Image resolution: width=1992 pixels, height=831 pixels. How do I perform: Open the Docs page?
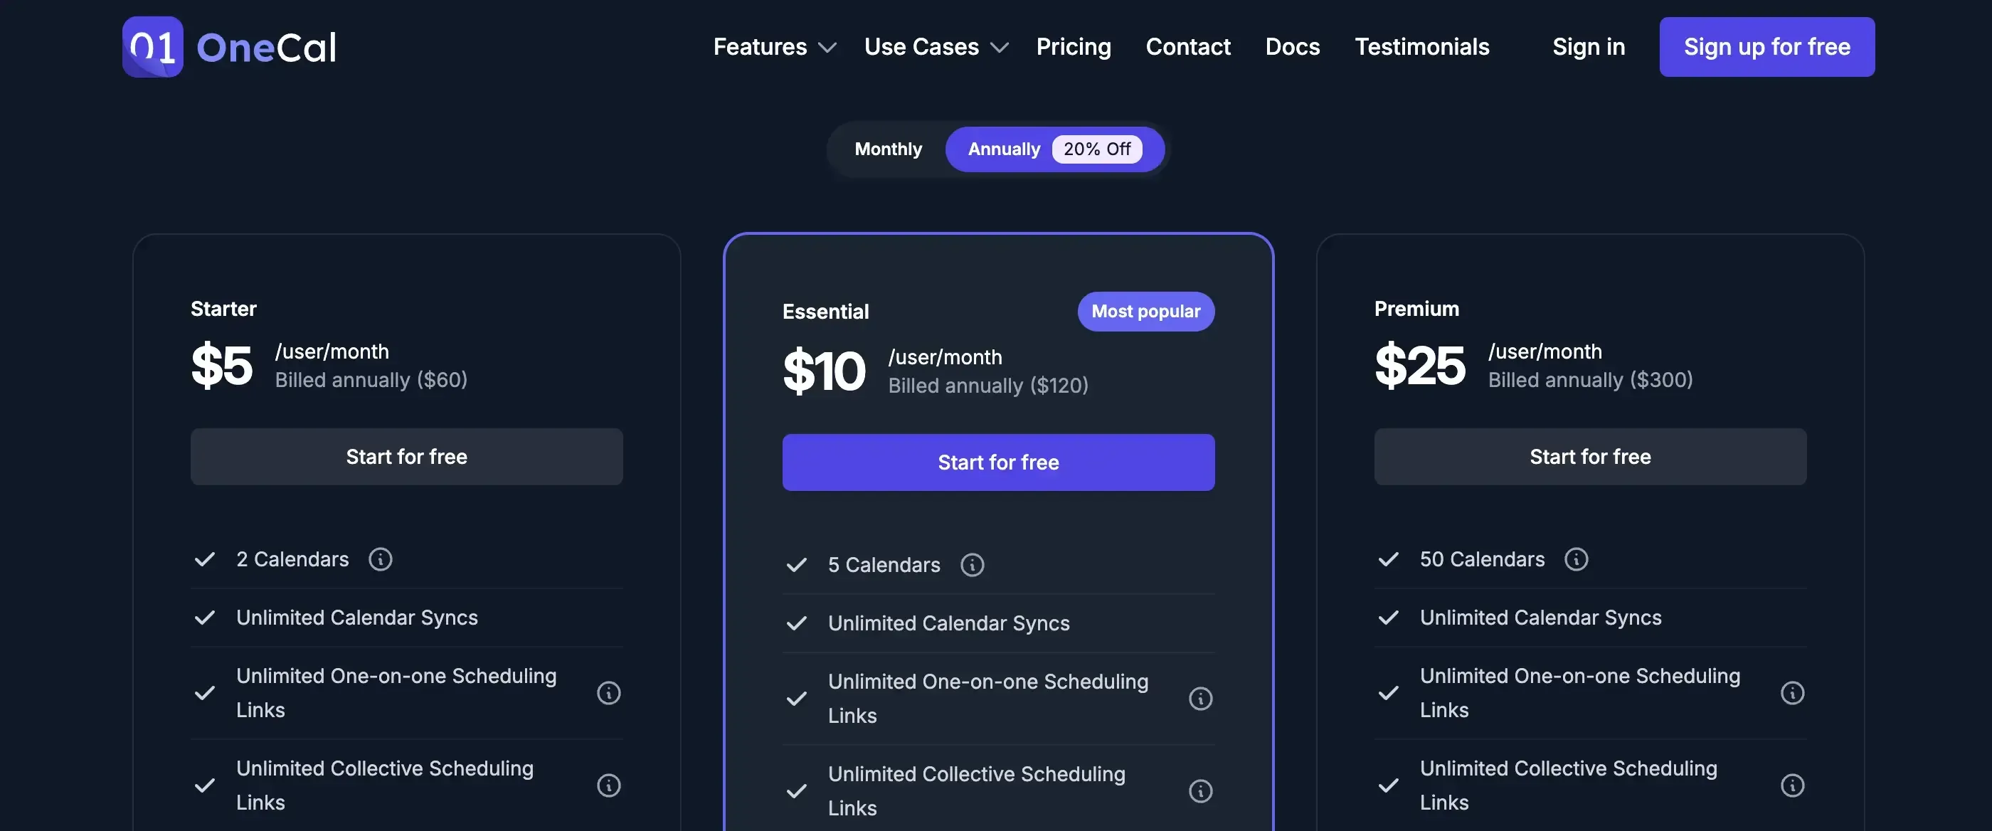pos(1292,46)
